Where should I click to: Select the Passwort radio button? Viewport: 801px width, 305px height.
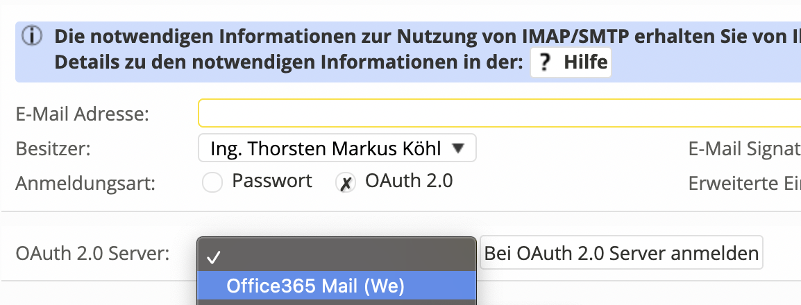212,182
